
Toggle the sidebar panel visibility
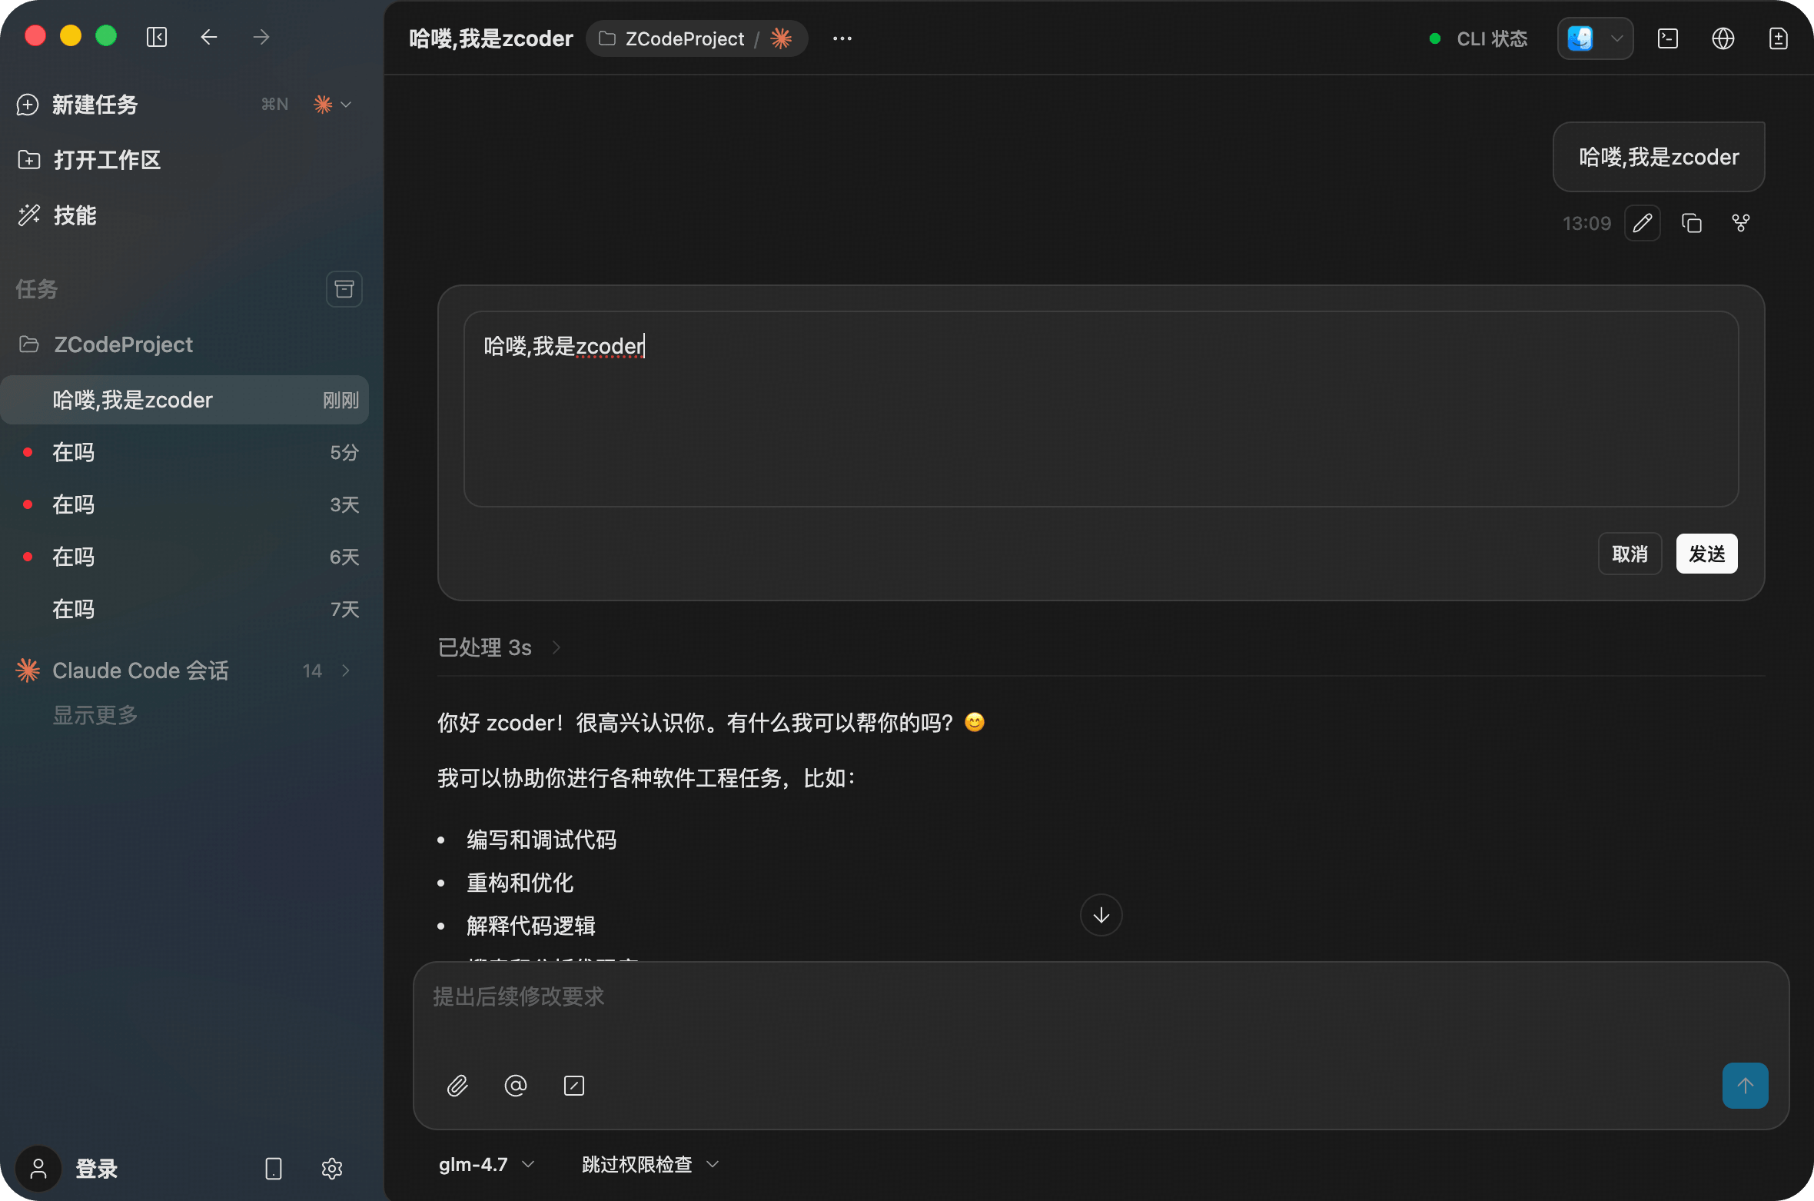[x=157, y=37]
